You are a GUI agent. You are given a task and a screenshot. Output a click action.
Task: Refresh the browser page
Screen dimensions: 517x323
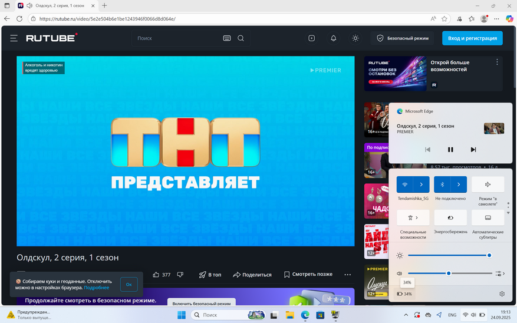click(x=19, y=19)
